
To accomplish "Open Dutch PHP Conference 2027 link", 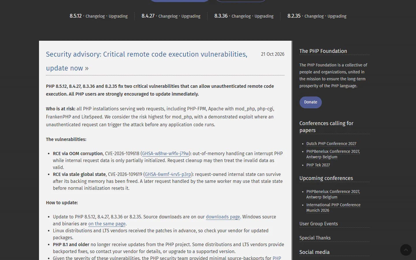I will tap(331, 144).
